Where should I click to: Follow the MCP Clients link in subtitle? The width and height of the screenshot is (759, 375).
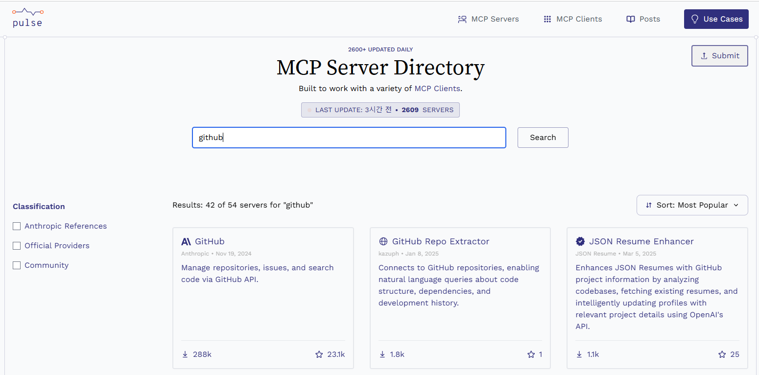tap(437, 89)
